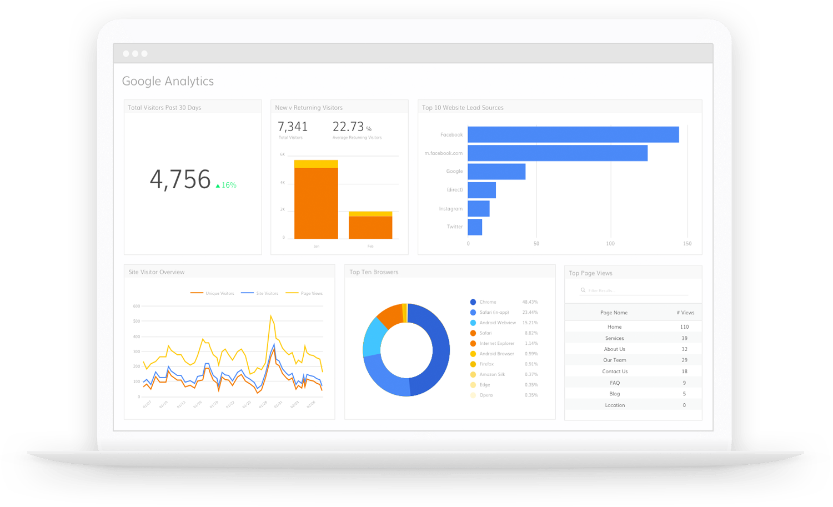Screen dimensions: 833x507
Task: Click the Chrome 48.43% percentage value
Action: pyautogui.click(x=530, y=302)
